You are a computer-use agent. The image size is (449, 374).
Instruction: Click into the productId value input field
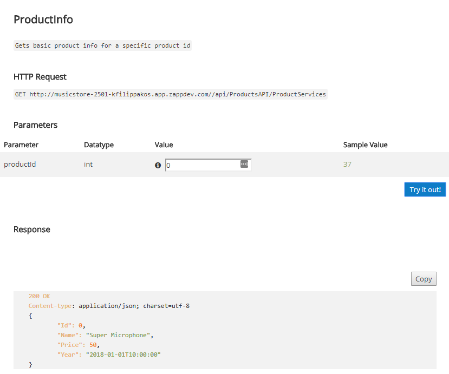(x=201, y=165)
